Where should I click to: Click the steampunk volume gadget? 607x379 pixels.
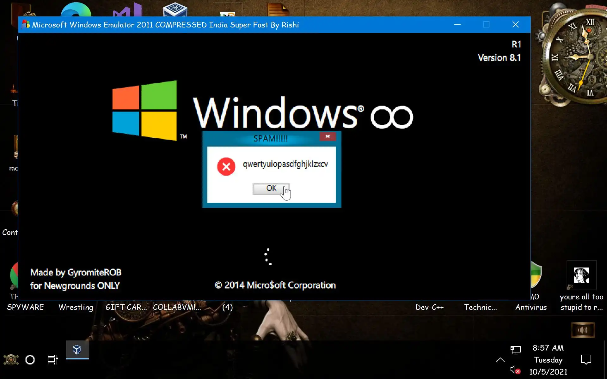tap(583, 330)
